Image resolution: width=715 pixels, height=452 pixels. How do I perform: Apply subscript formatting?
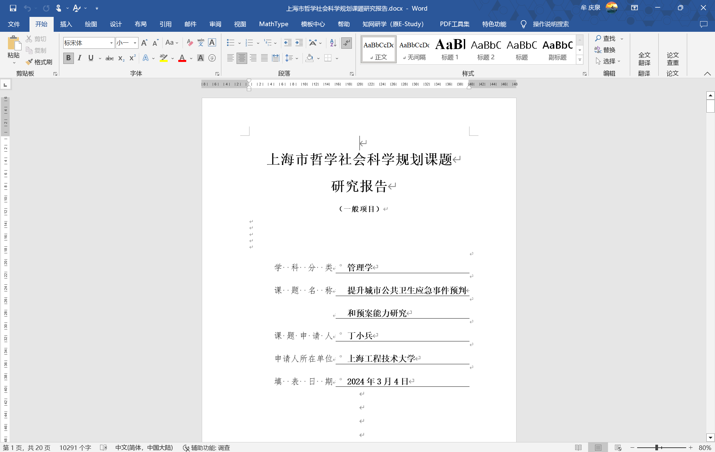pyautogui.click(x=121, y=58)
